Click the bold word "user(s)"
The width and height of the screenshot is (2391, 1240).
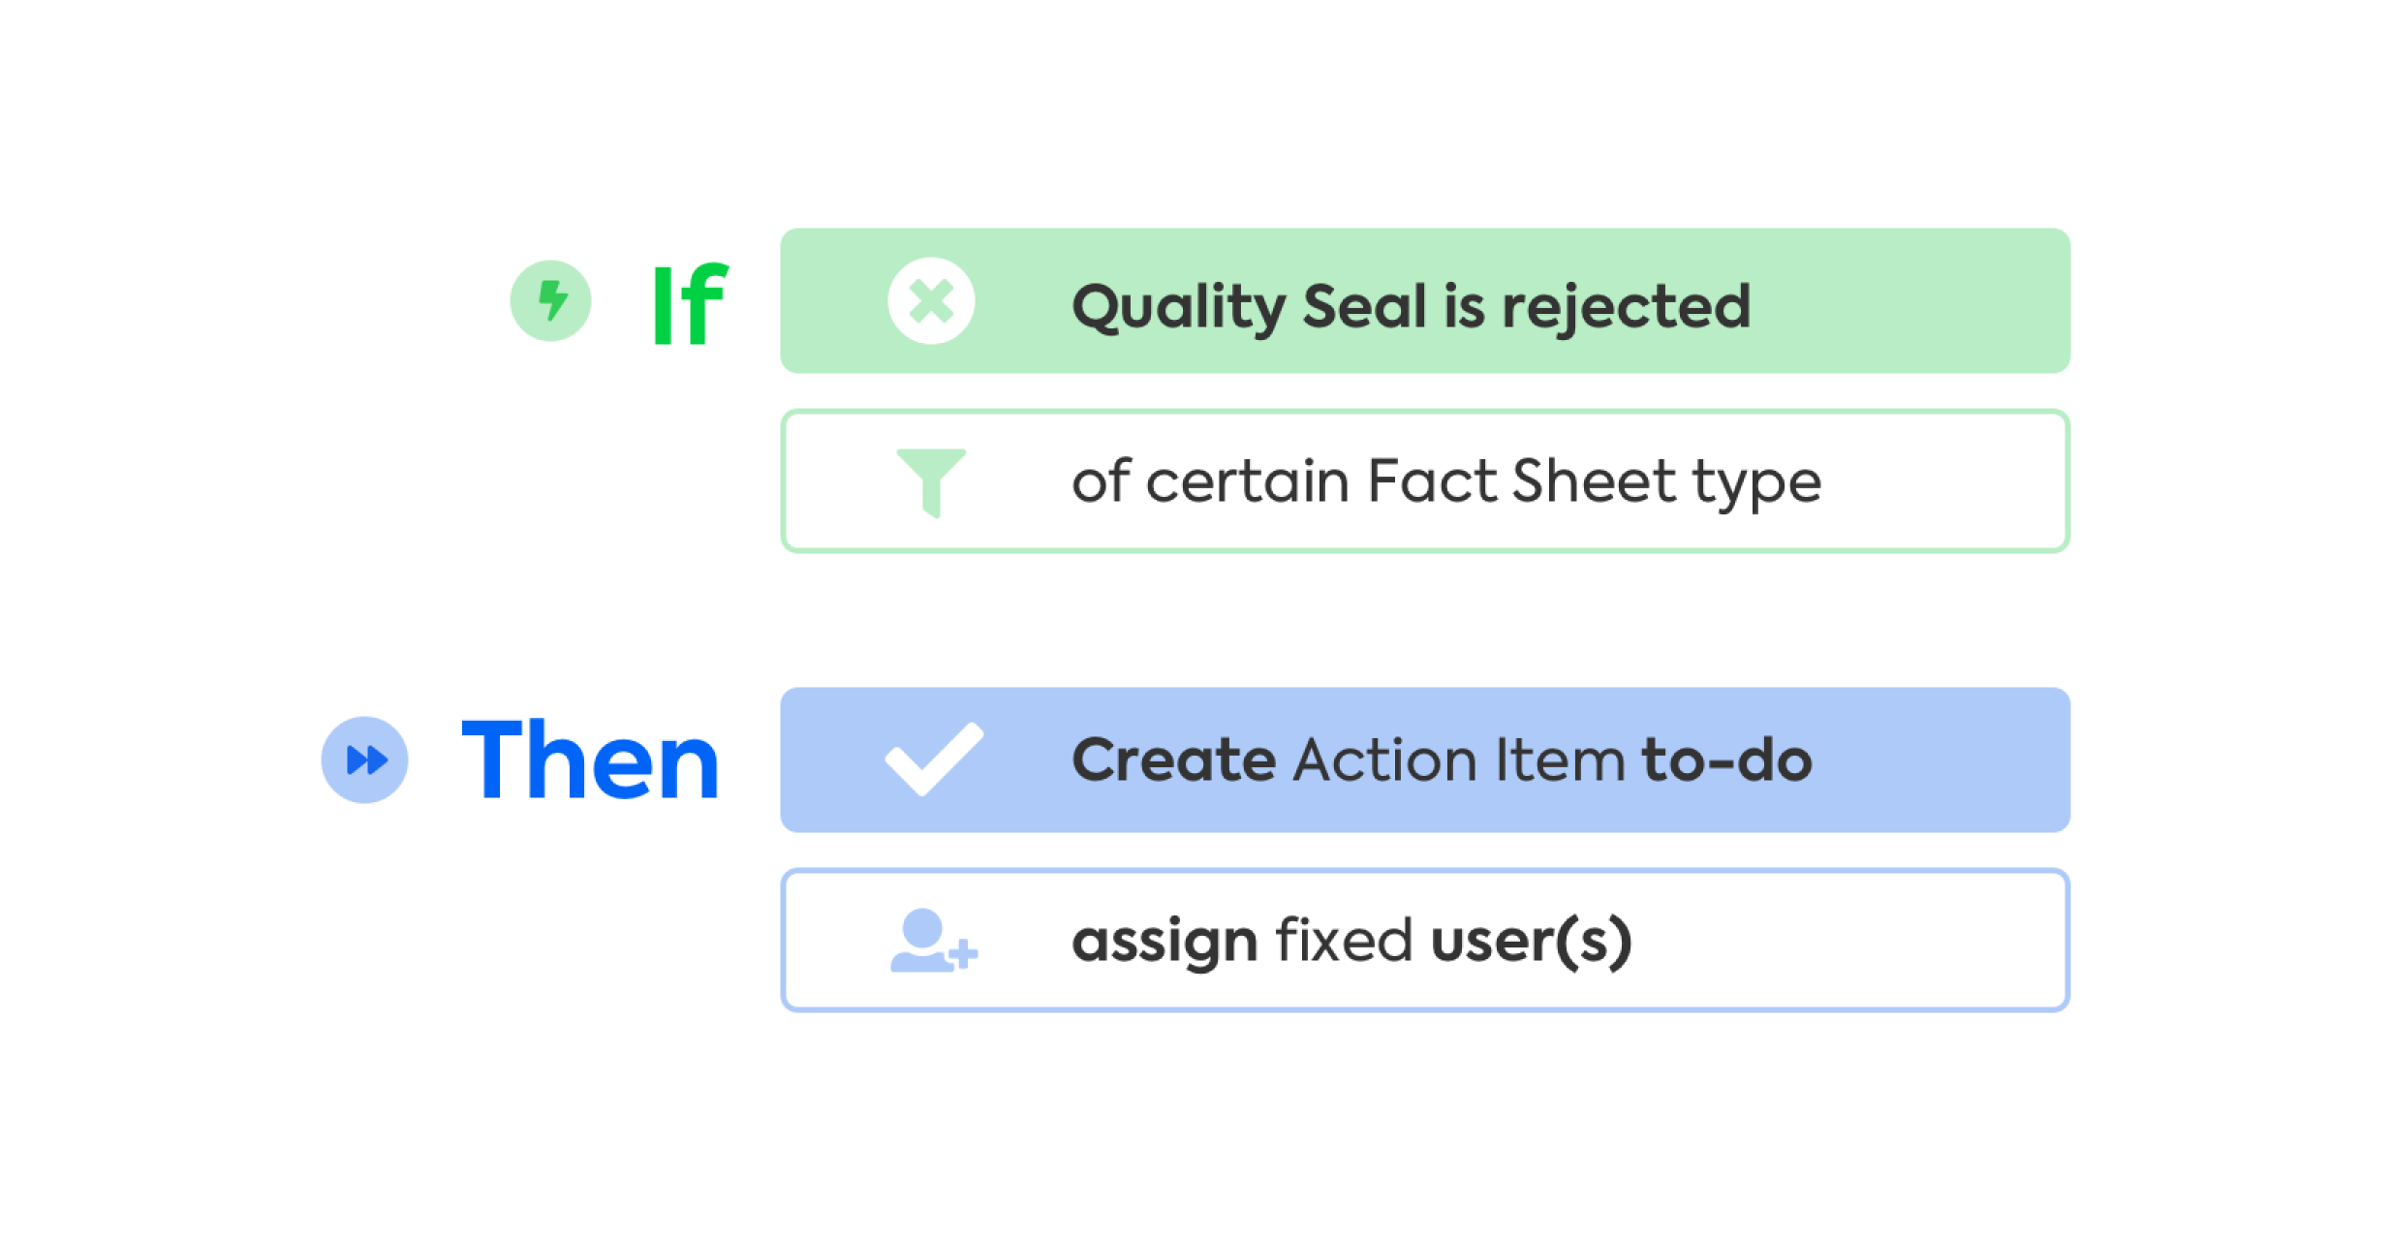1531,942
